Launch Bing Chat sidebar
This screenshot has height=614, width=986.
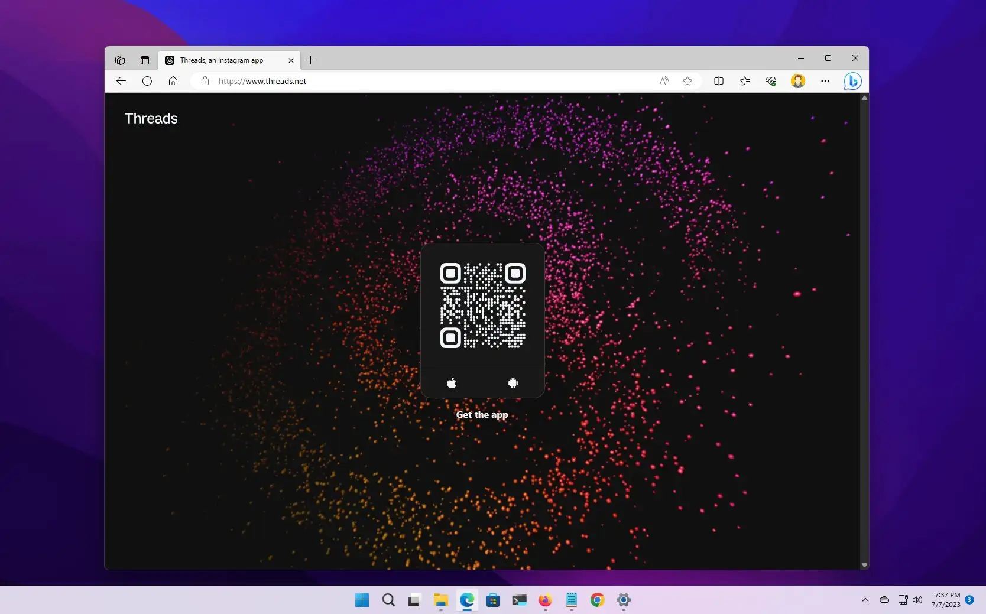pyautogui.click(x=852, y=81)
